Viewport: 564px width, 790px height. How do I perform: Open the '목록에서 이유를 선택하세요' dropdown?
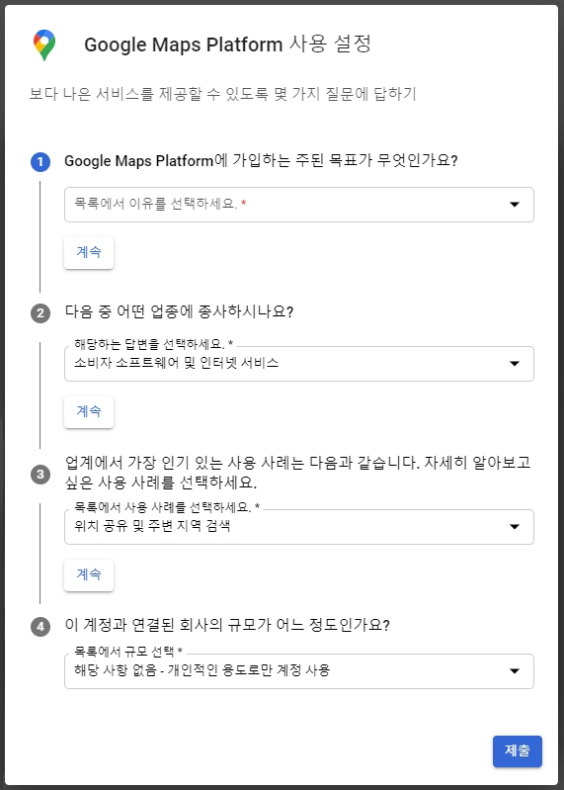click(299, 205)
